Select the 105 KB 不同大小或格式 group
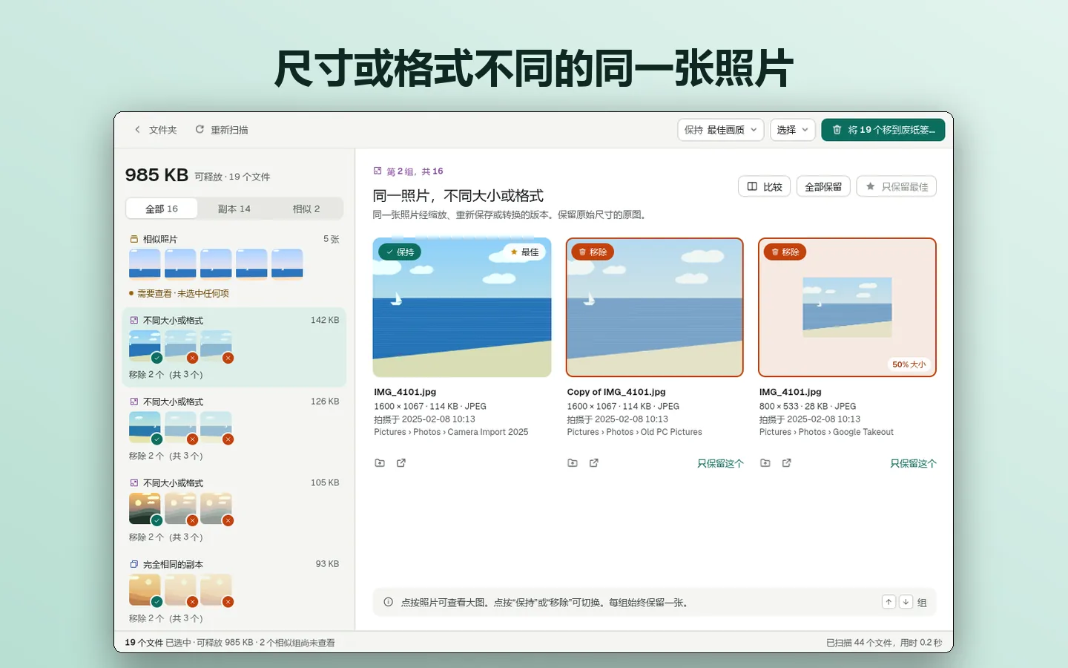Screen dimensions: 1068x668 point(234,509)
